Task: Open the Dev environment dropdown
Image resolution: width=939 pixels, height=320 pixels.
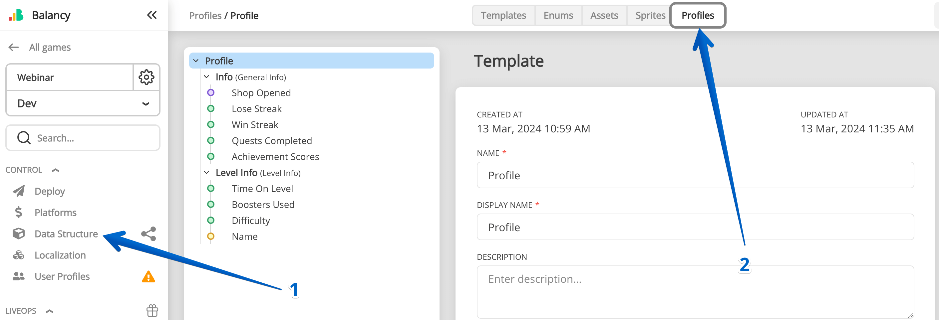Action: point(146,103)
